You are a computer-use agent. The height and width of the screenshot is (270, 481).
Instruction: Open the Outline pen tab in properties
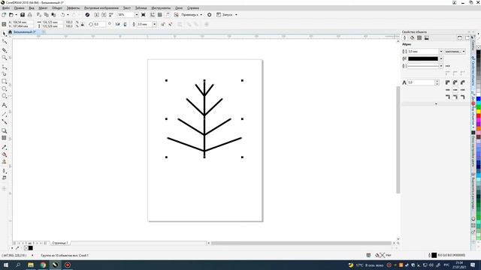click(404, 38)
